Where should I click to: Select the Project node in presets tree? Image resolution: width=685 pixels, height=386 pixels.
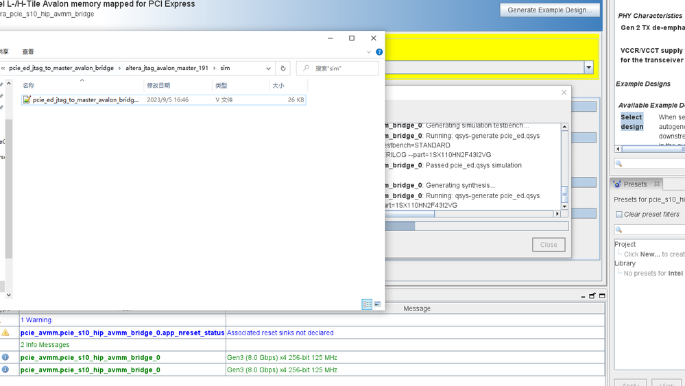click(x=625, y=244)
